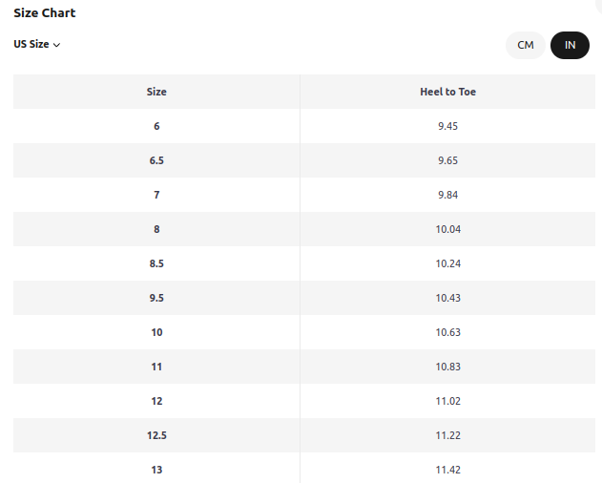Open the US Size dropdown
The height and width of the screenshot is (483, 602).
[x=37, y=44]
